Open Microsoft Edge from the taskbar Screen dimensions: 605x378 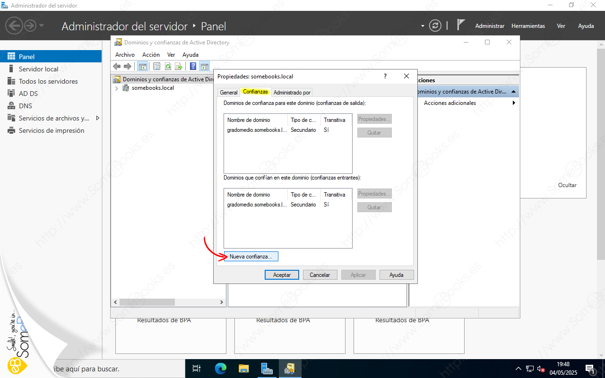(x=221, y=369)
